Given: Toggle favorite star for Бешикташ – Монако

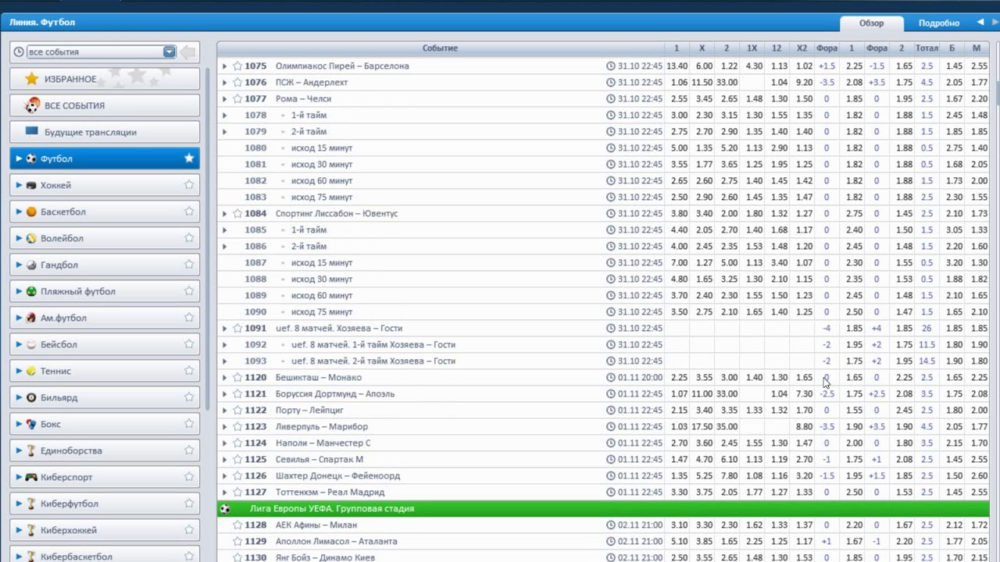Looking at the screenshot, I should point(237,377).
